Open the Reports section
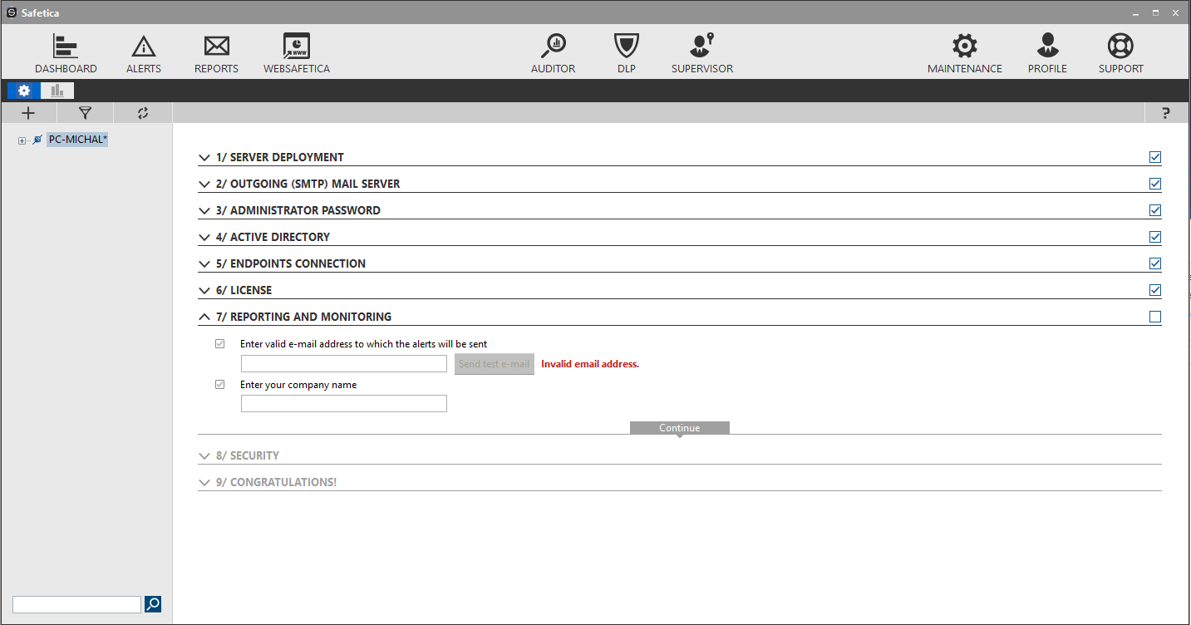The width and height of the screenshot is (1191, 625). (215, 50)
